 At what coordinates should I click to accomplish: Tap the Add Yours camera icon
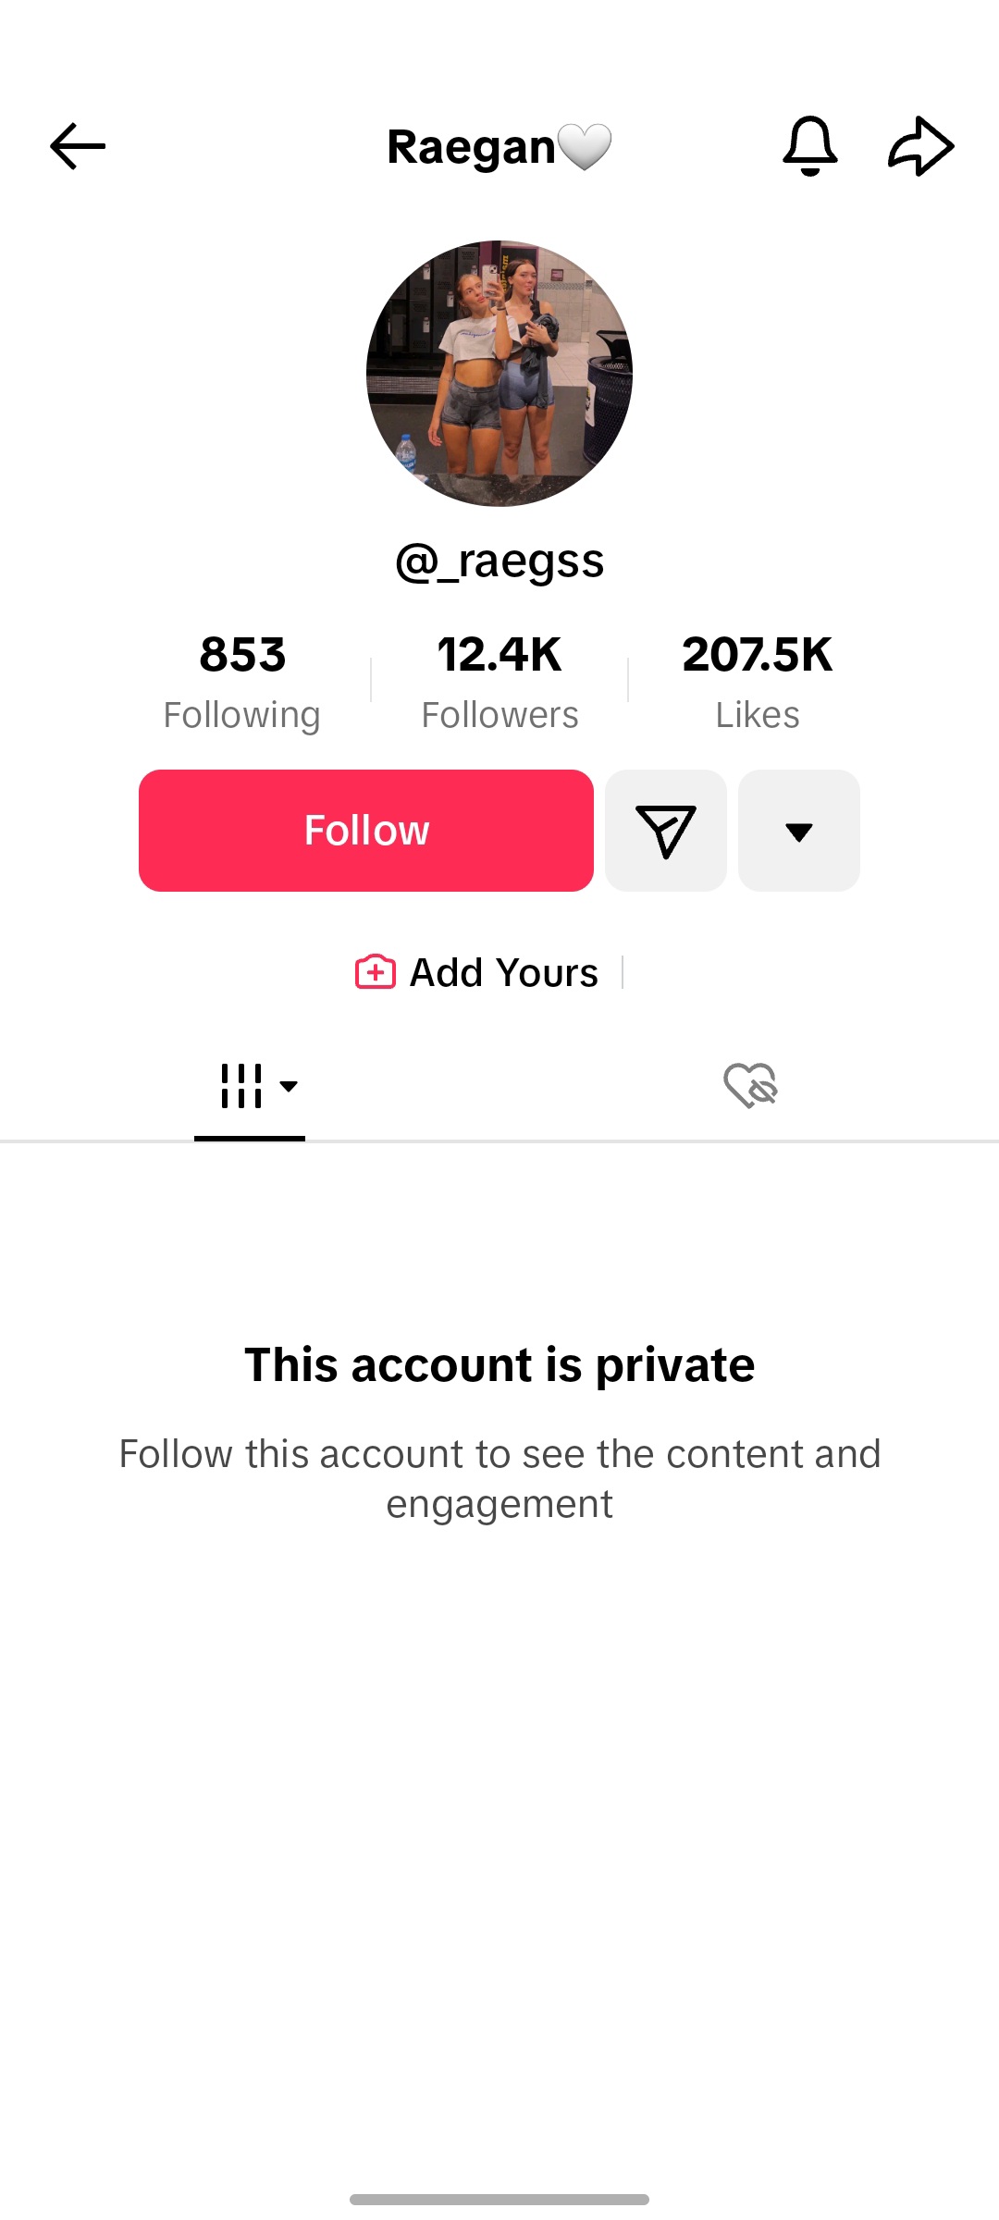coord(376,972)
